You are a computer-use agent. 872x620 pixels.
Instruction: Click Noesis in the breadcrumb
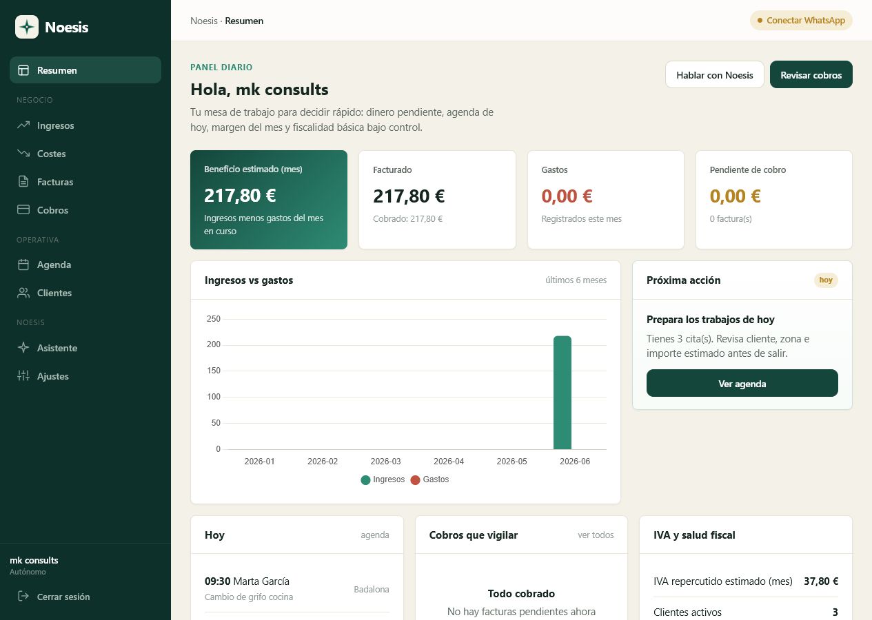pyautogui.click(x=203, y=21)
